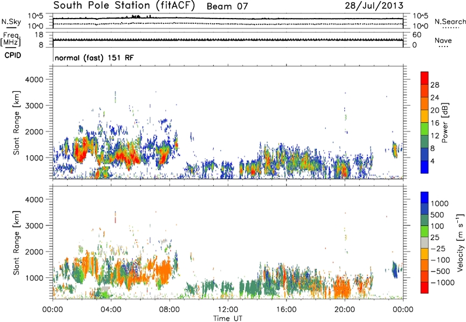Image resolution: width=466 pixels, height=322 pixels.
Task: Click the red bottom segment of Velocity colorbar
Action: click(x=425, y=288)
